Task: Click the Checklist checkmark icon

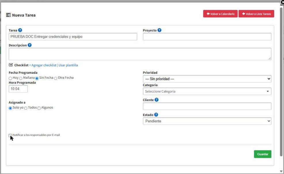Action: 11,65
